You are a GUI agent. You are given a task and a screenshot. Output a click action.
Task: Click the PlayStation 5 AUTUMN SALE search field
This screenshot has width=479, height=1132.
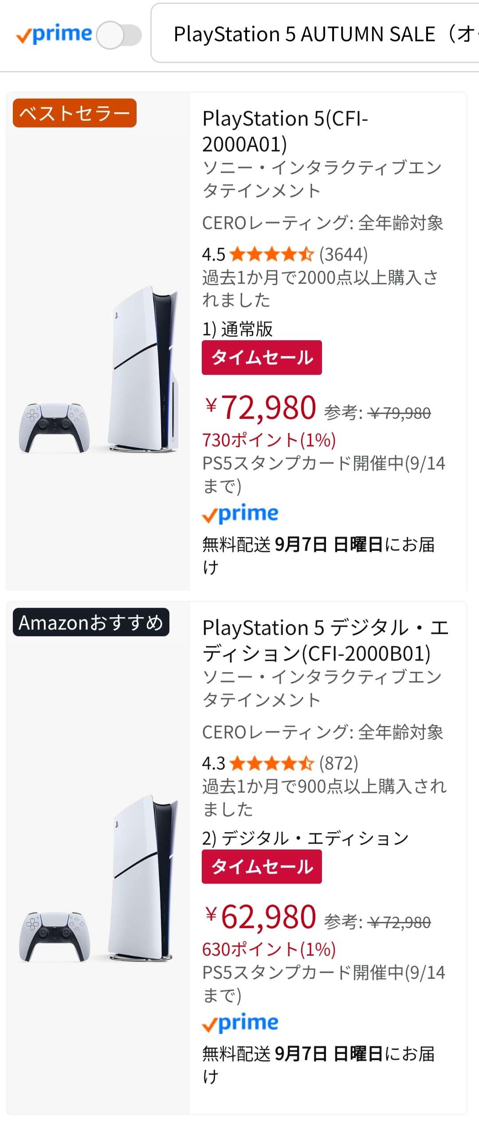click(x=319, y=34)
